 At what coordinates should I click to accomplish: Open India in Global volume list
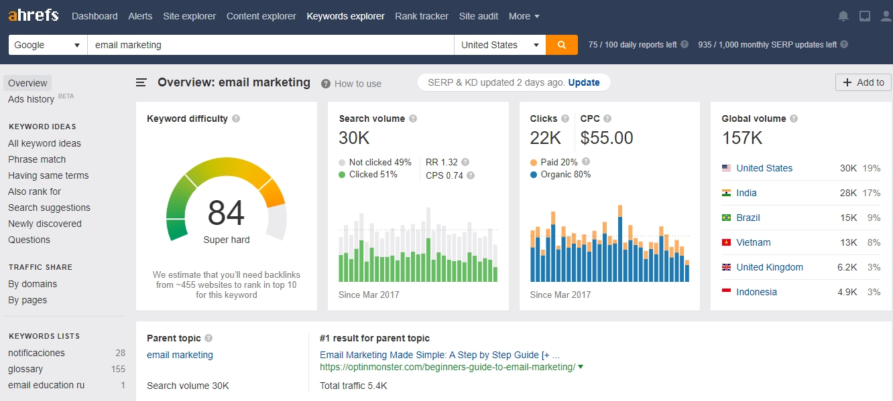click(746, 193)
